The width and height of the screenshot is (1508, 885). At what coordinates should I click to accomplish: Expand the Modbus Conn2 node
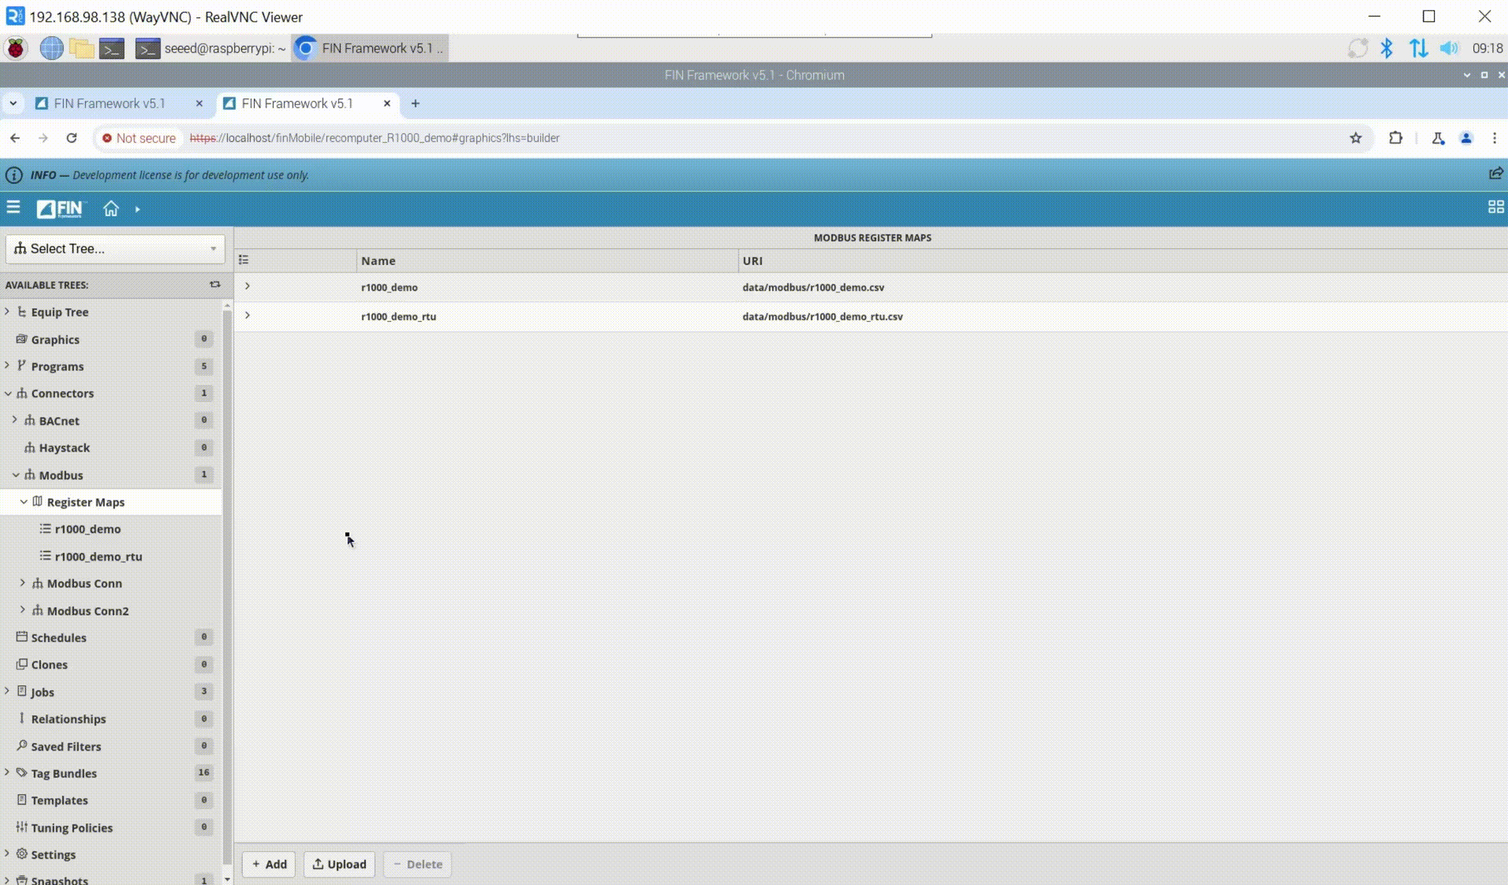(x=23, y=610)
